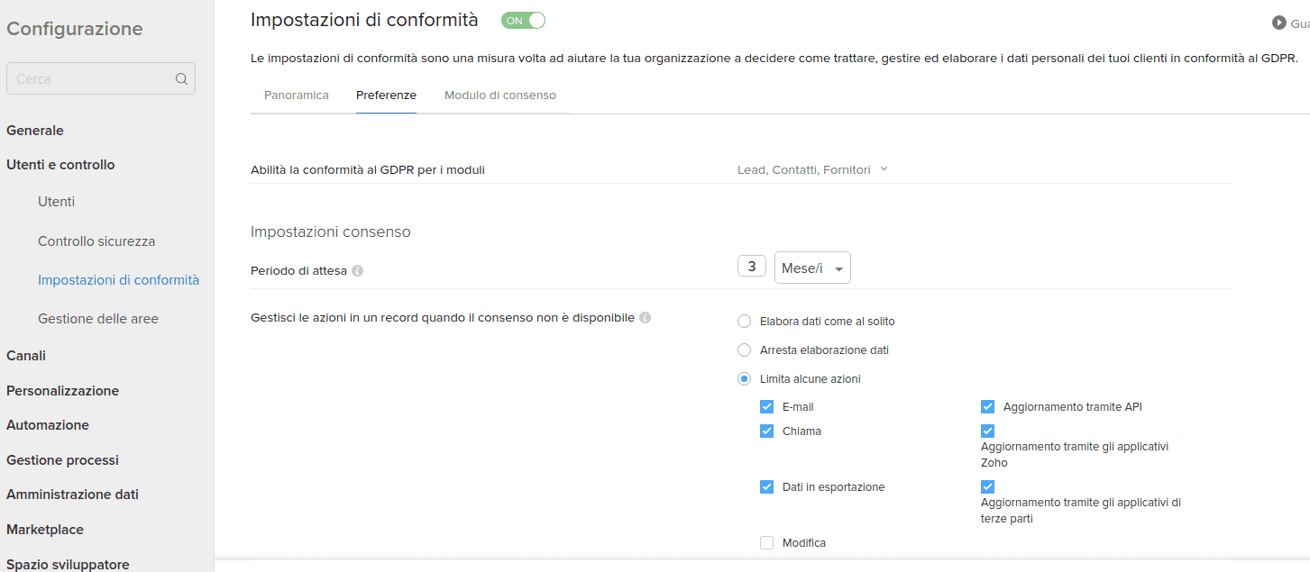1310x572 pixels.
Task: Click the search magnifier icon in sidebar
Action: point(181,79)
